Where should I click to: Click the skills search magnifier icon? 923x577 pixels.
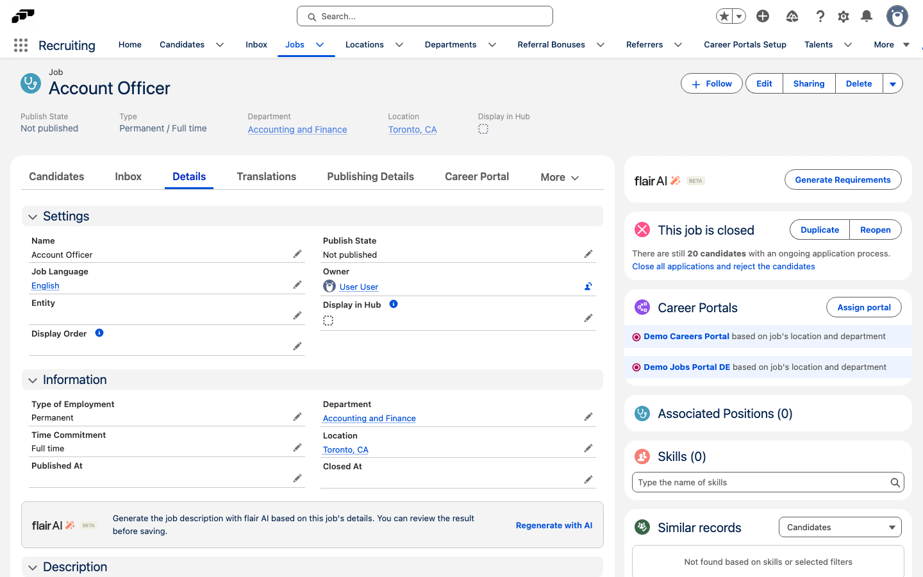895,483
